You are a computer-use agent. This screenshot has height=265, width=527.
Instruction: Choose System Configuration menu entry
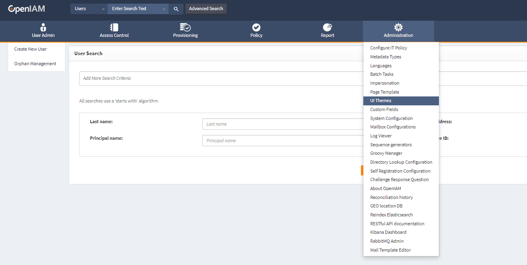[x=391, y=118]
